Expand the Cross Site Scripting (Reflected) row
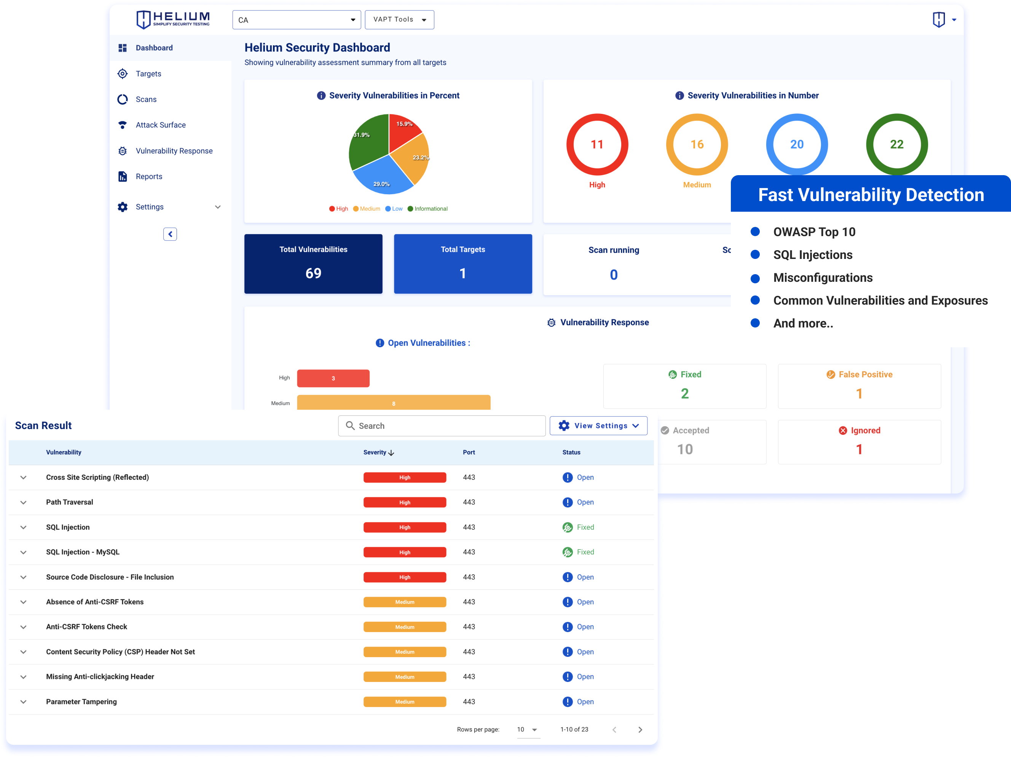 (23, 477)
